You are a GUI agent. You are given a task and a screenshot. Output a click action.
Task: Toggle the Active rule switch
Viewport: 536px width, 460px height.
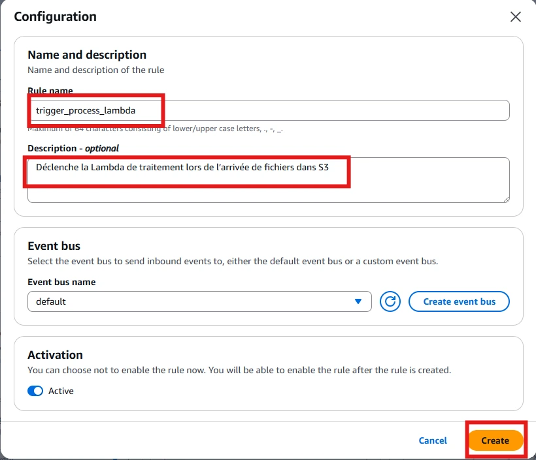pos(36,391)
